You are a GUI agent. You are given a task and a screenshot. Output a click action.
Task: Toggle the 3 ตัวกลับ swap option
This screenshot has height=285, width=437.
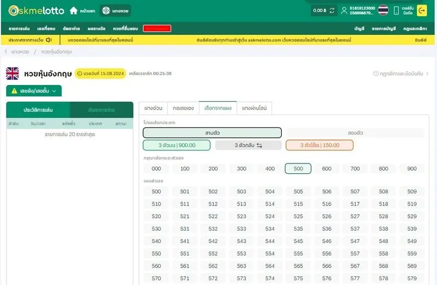(248, 145)
